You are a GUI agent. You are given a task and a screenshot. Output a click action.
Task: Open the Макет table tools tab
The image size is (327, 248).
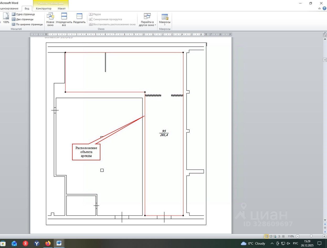coord(62,8)
